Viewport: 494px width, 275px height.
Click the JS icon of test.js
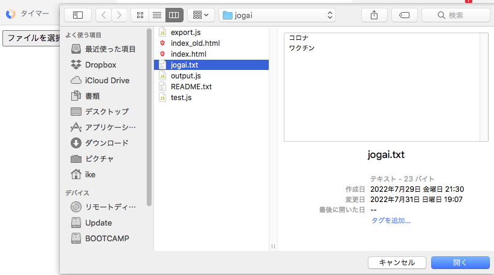(x=162, y=98)
